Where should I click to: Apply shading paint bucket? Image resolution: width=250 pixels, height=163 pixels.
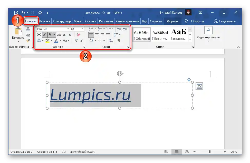point(91,41)
